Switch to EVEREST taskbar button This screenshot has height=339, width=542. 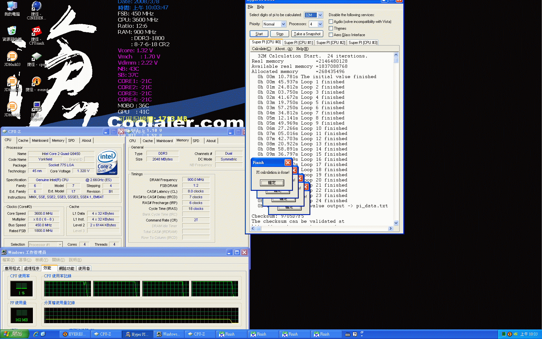click(75, 334)
